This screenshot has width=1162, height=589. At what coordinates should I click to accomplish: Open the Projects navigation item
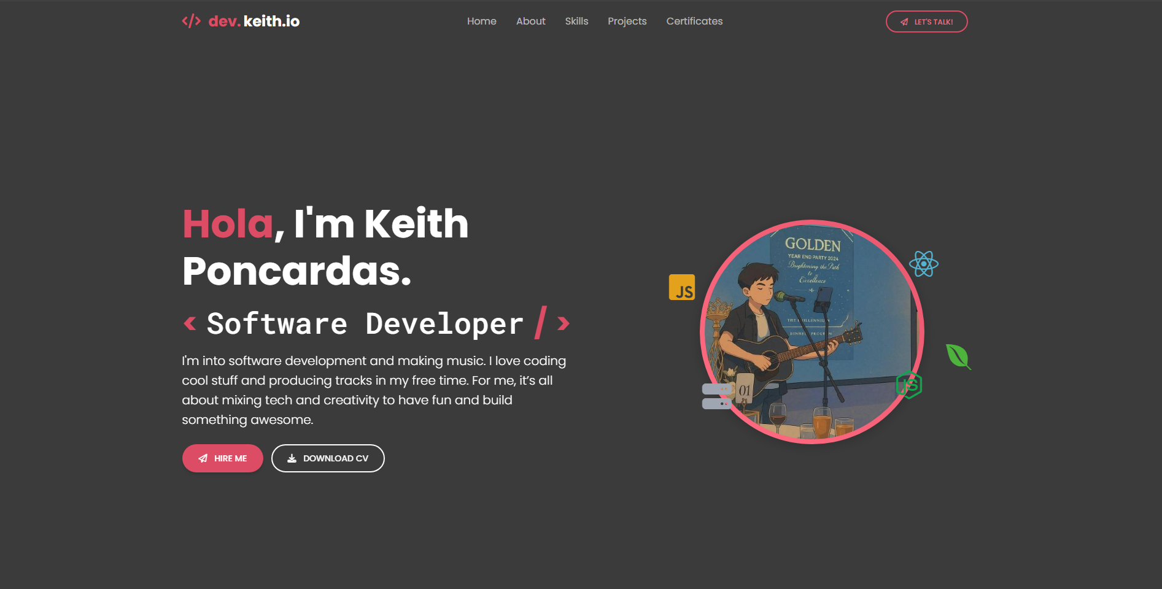[627, 21]
